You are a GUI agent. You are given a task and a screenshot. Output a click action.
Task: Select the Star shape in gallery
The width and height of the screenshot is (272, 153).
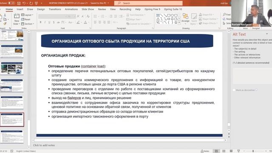(176, 23)
